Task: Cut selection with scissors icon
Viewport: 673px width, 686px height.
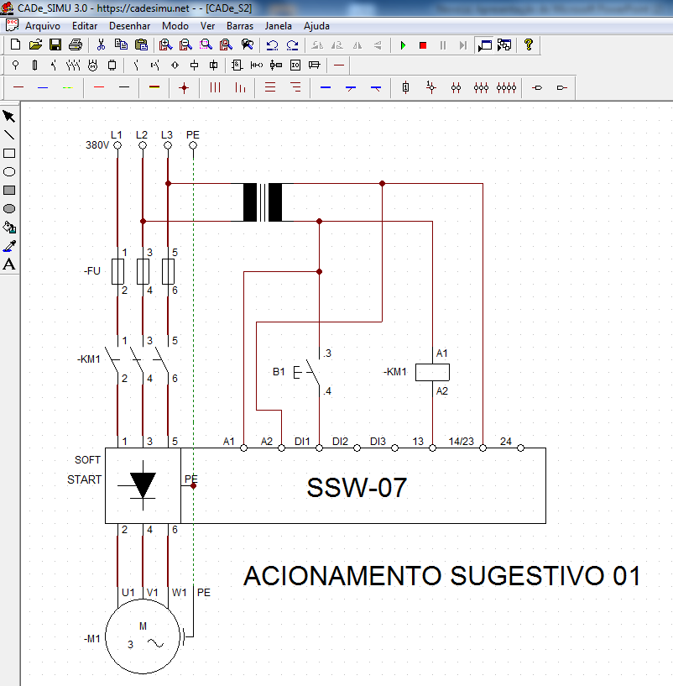Action: coord(101,45)
